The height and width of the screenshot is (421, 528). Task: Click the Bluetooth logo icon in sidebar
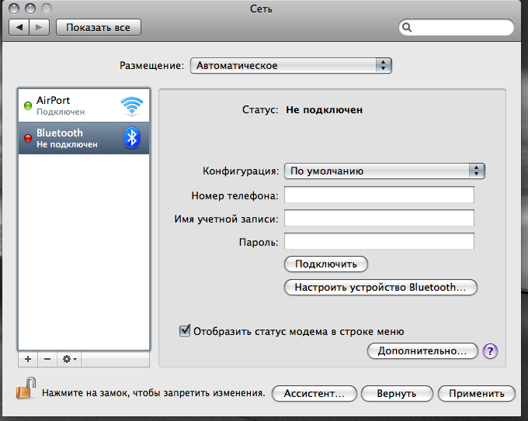pyautogui.click(x=132, y=138)
